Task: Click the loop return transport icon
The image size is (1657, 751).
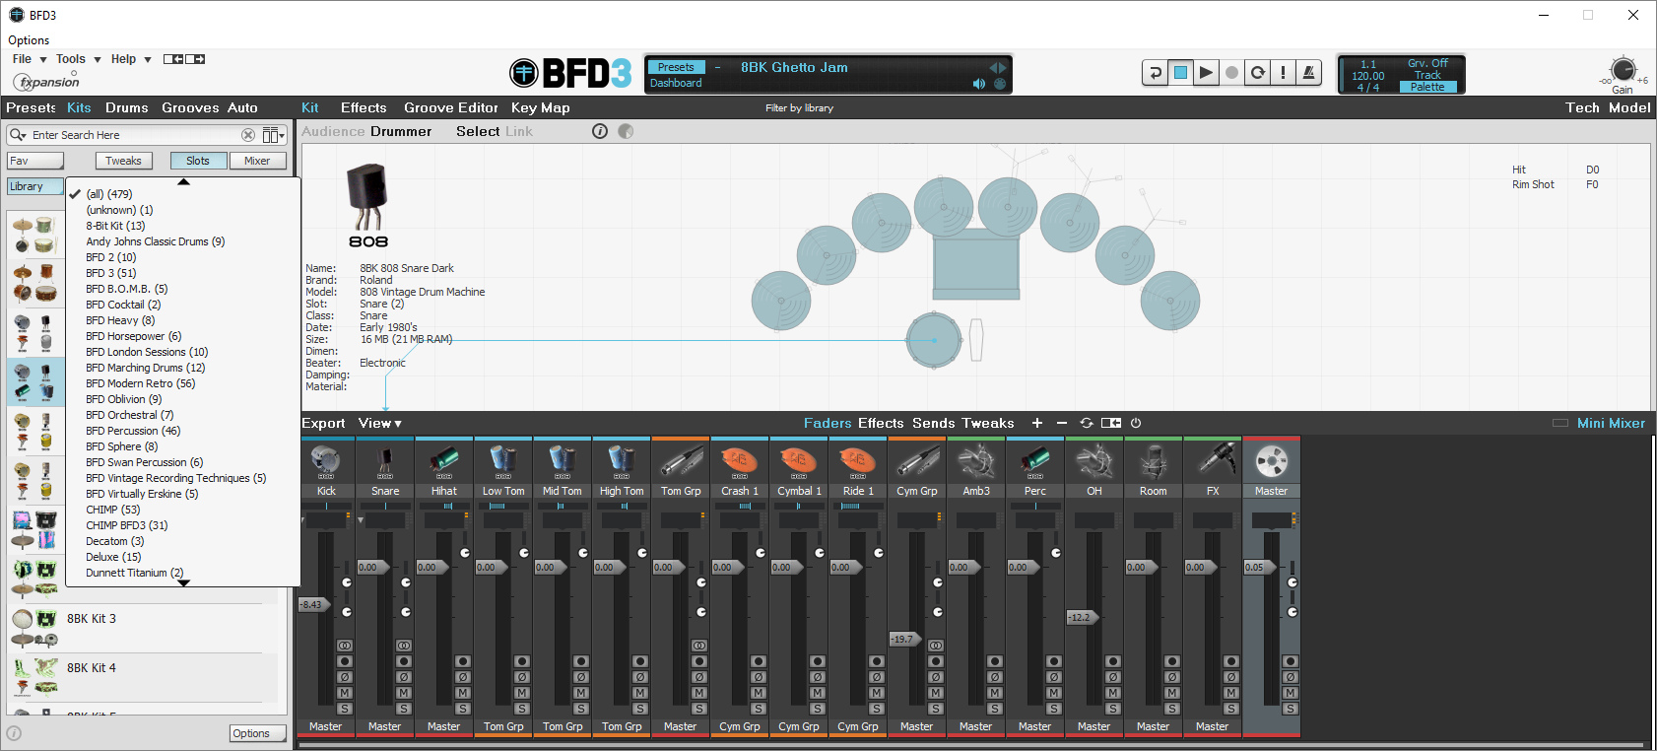Action: coord(1155,73)
